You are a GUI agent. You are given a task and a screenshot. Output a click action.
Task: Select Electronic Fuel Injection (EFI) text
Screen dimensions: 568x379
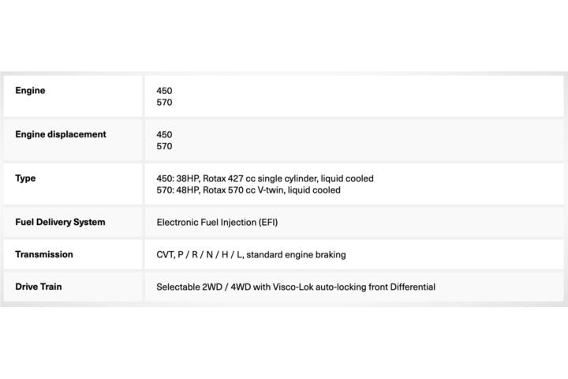pos(217,223)
